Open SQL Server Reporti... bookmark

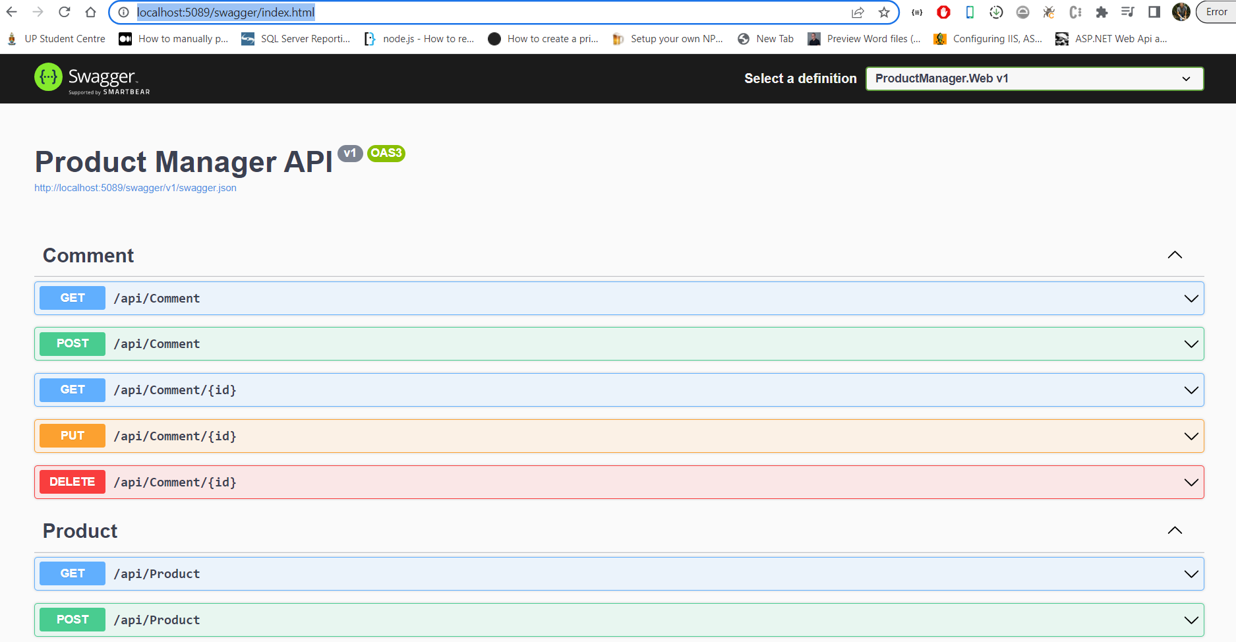click(x=296, y=39)
